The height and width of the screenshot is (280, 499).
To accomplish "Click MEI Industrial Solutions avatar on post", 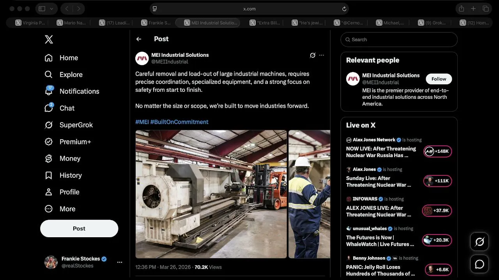I will coord(142,58).
